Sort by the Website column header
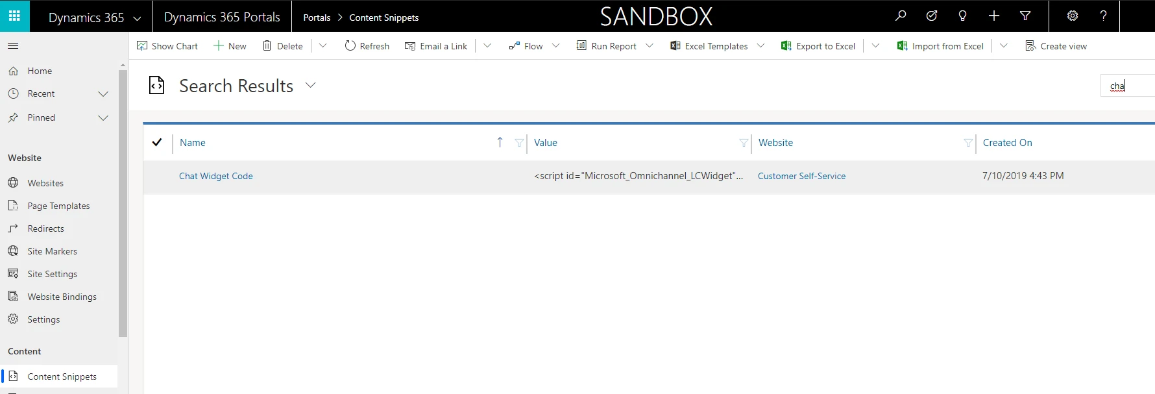This screenshot has height=394, width=1155. click(x=775, y=143)
